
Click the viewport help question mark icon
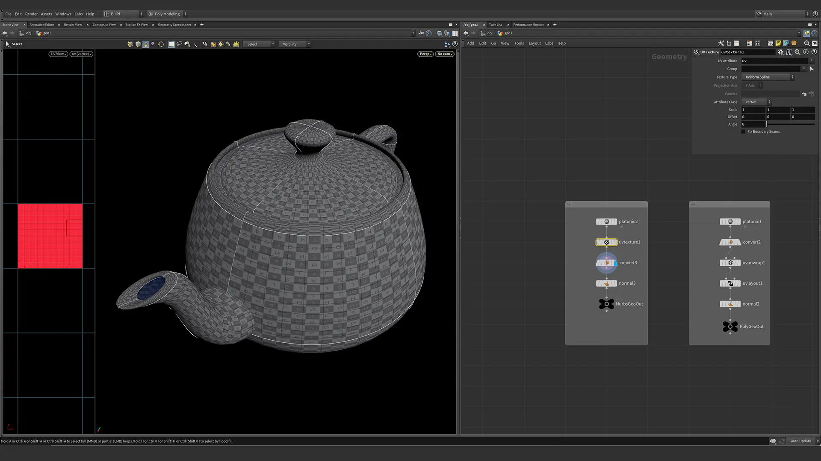pos(455,44)
